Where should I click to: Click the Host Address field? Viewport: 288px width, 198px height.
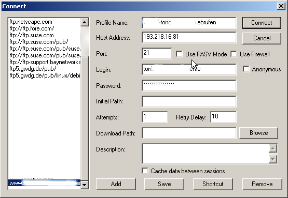189,38
